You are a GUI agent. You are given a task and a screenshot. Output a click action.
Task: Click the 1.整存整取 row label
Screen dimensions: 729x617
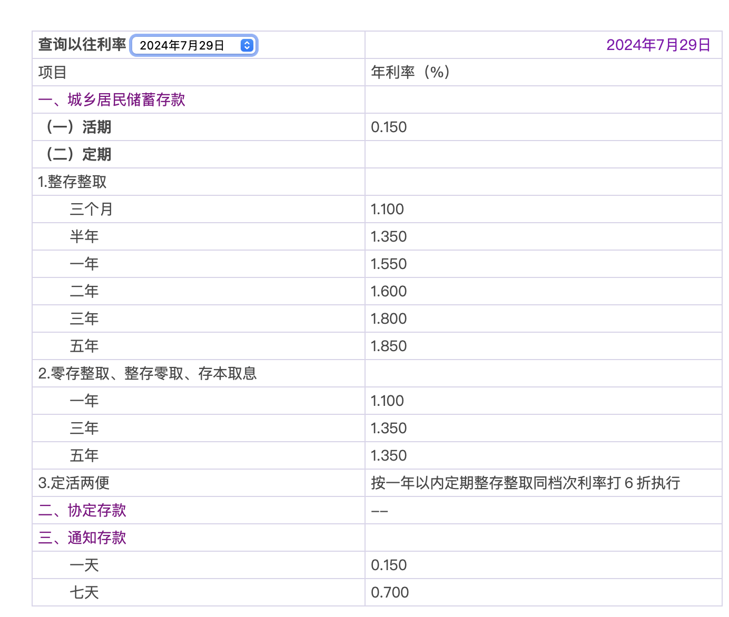[x=72, y=182]
